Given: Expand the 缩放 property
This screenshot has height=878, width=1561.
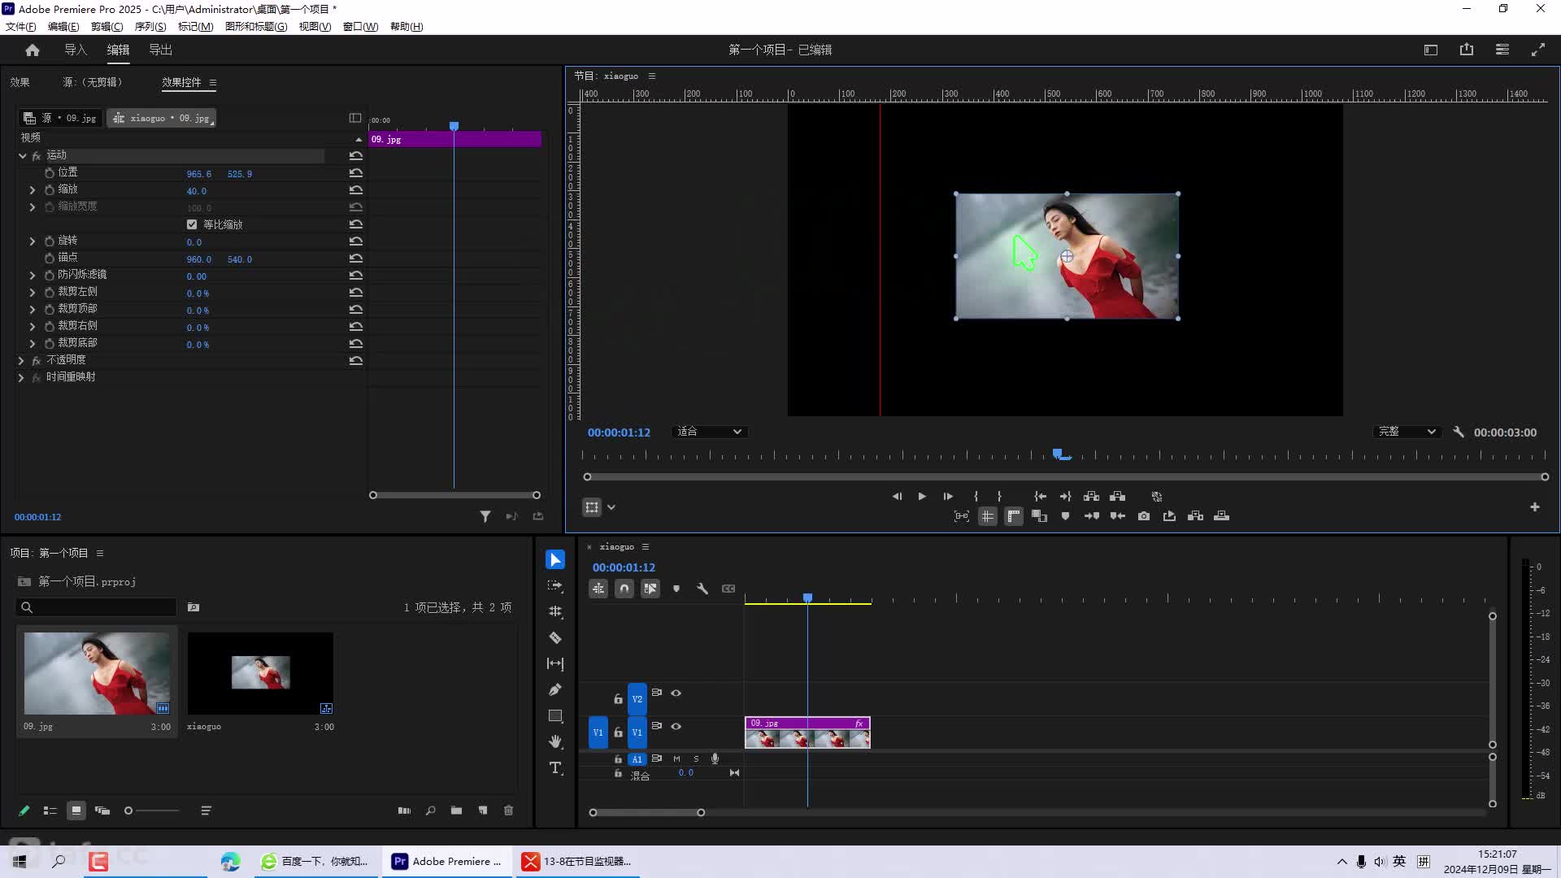Looking at the screenshot, I should tap(33, 190).
